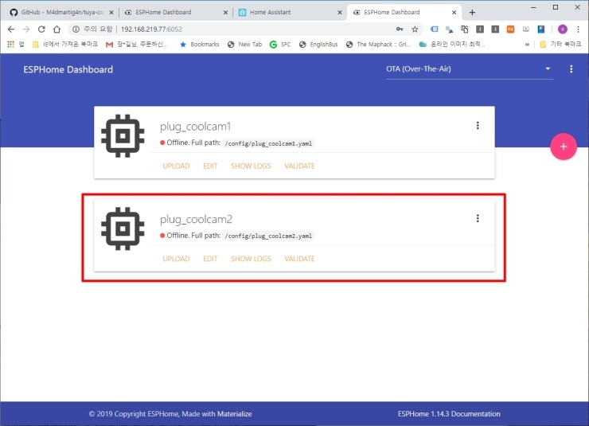The width and height of the screenshot is (589, 426).
Task: Upload firmware to plug_coolcam2
Action: (x=176, y=259)
